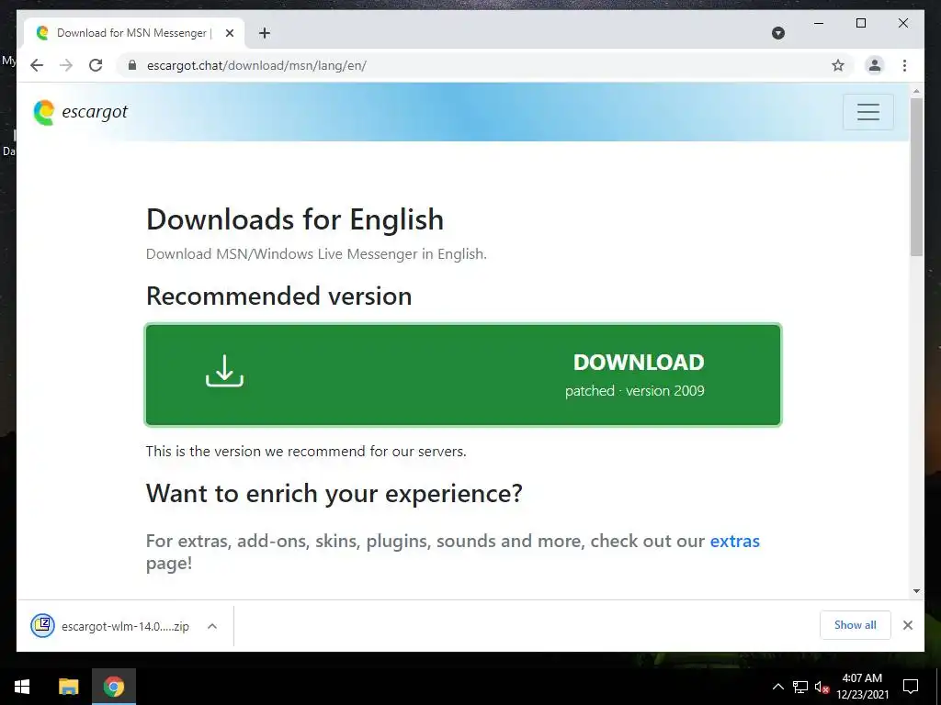This screenshot has height=705, width=941.
Task: Reload the escargot page
Action: [x=96, y=65]
